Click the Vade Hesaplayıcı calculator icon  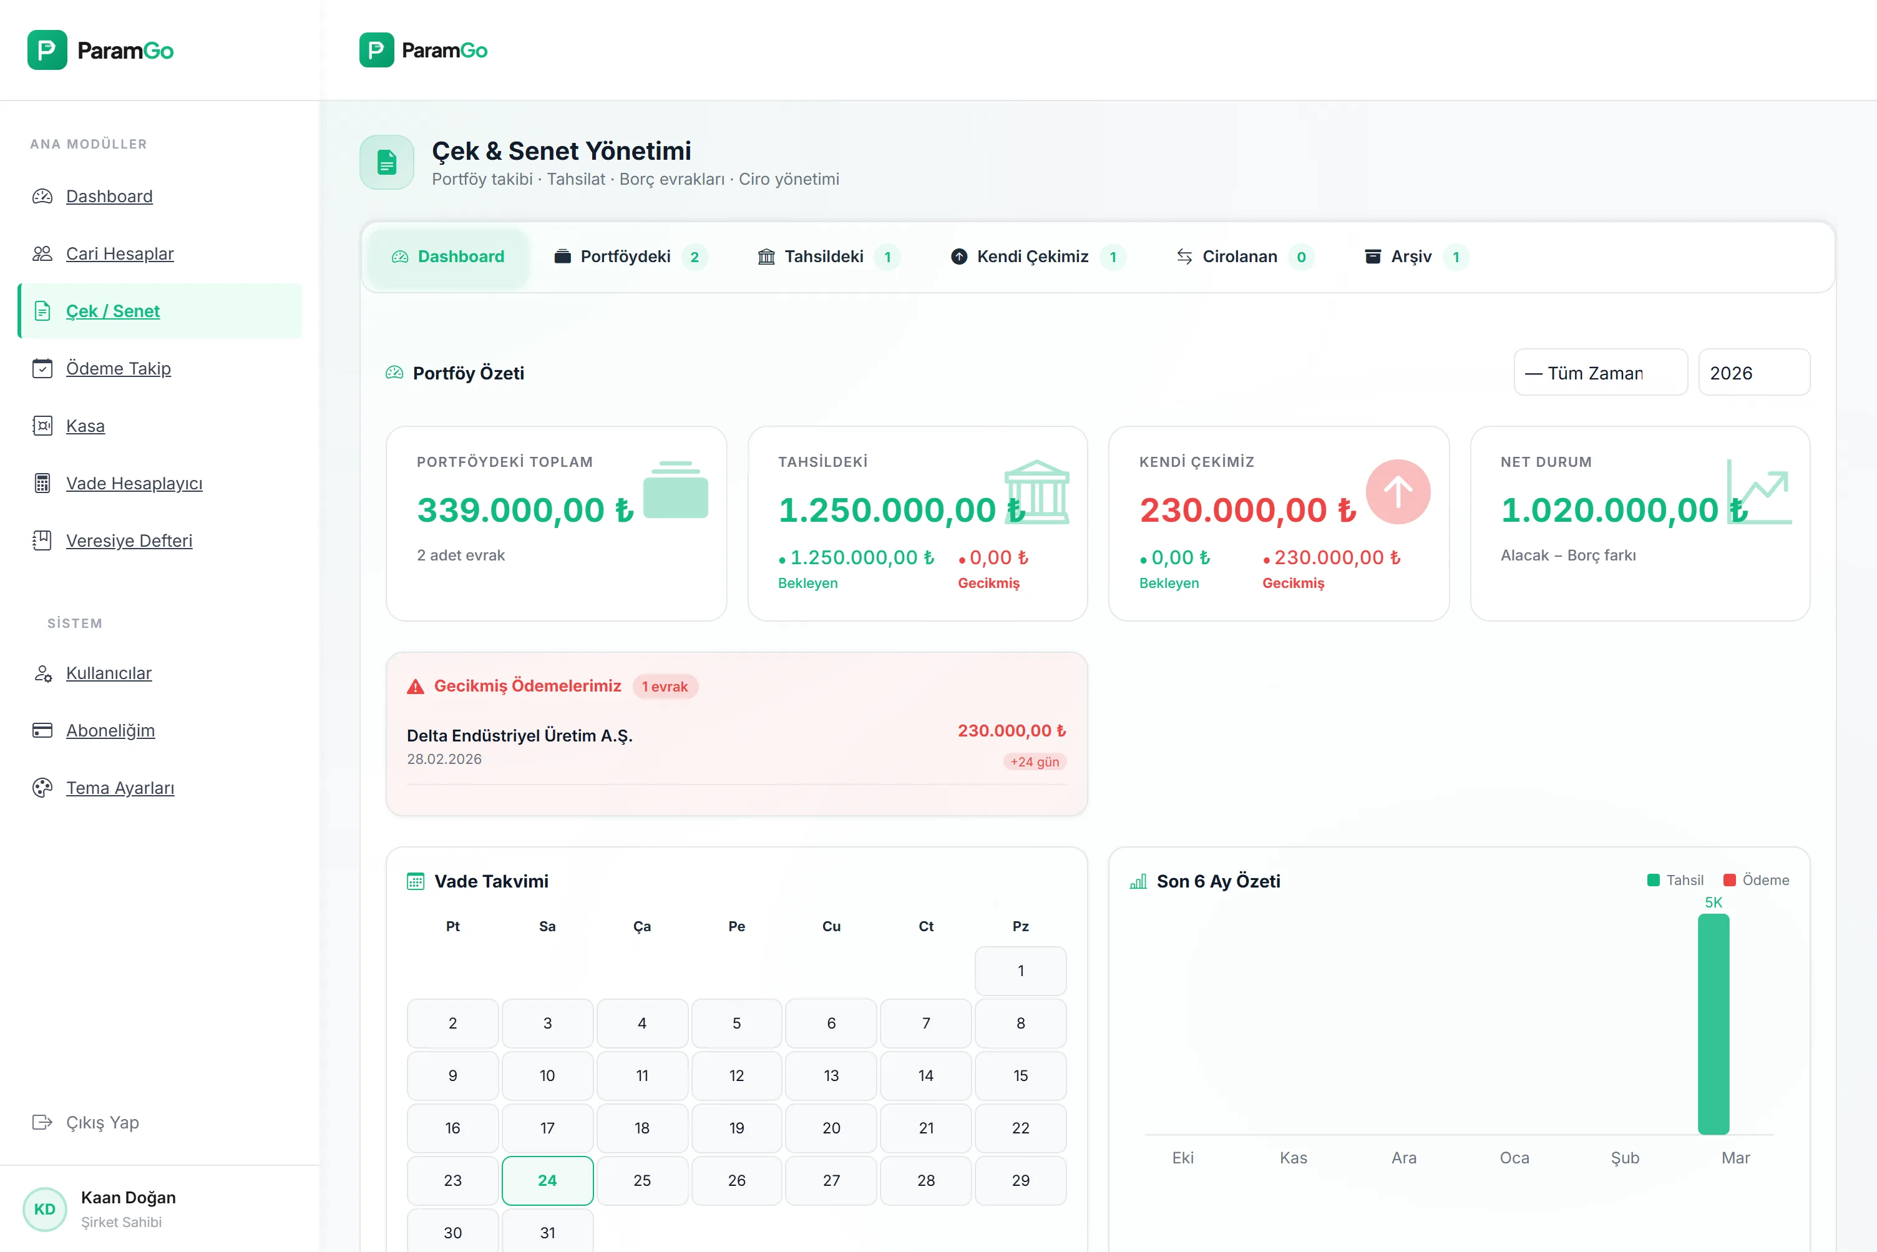pyautogui.click(x=42, y=483)
